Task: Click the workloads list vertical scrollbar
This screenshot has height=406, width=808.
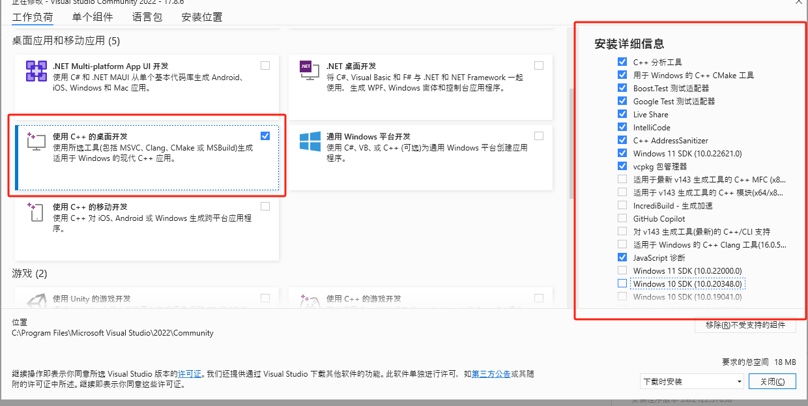Action: click(571, 143)
